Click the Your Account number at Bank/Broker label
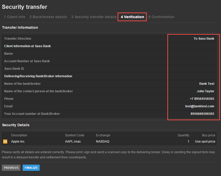The image size is (221, 176). point(32,114)
